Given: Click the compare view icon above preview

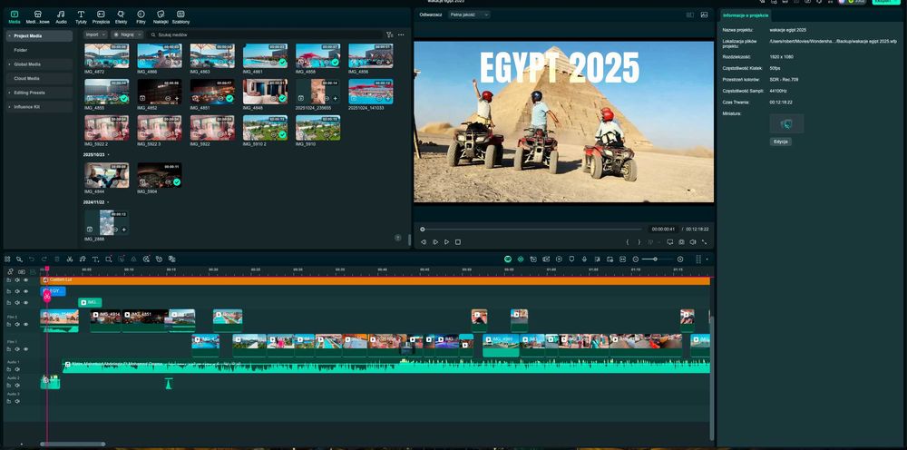Looking at the screenshot, I should coord(690,15).
